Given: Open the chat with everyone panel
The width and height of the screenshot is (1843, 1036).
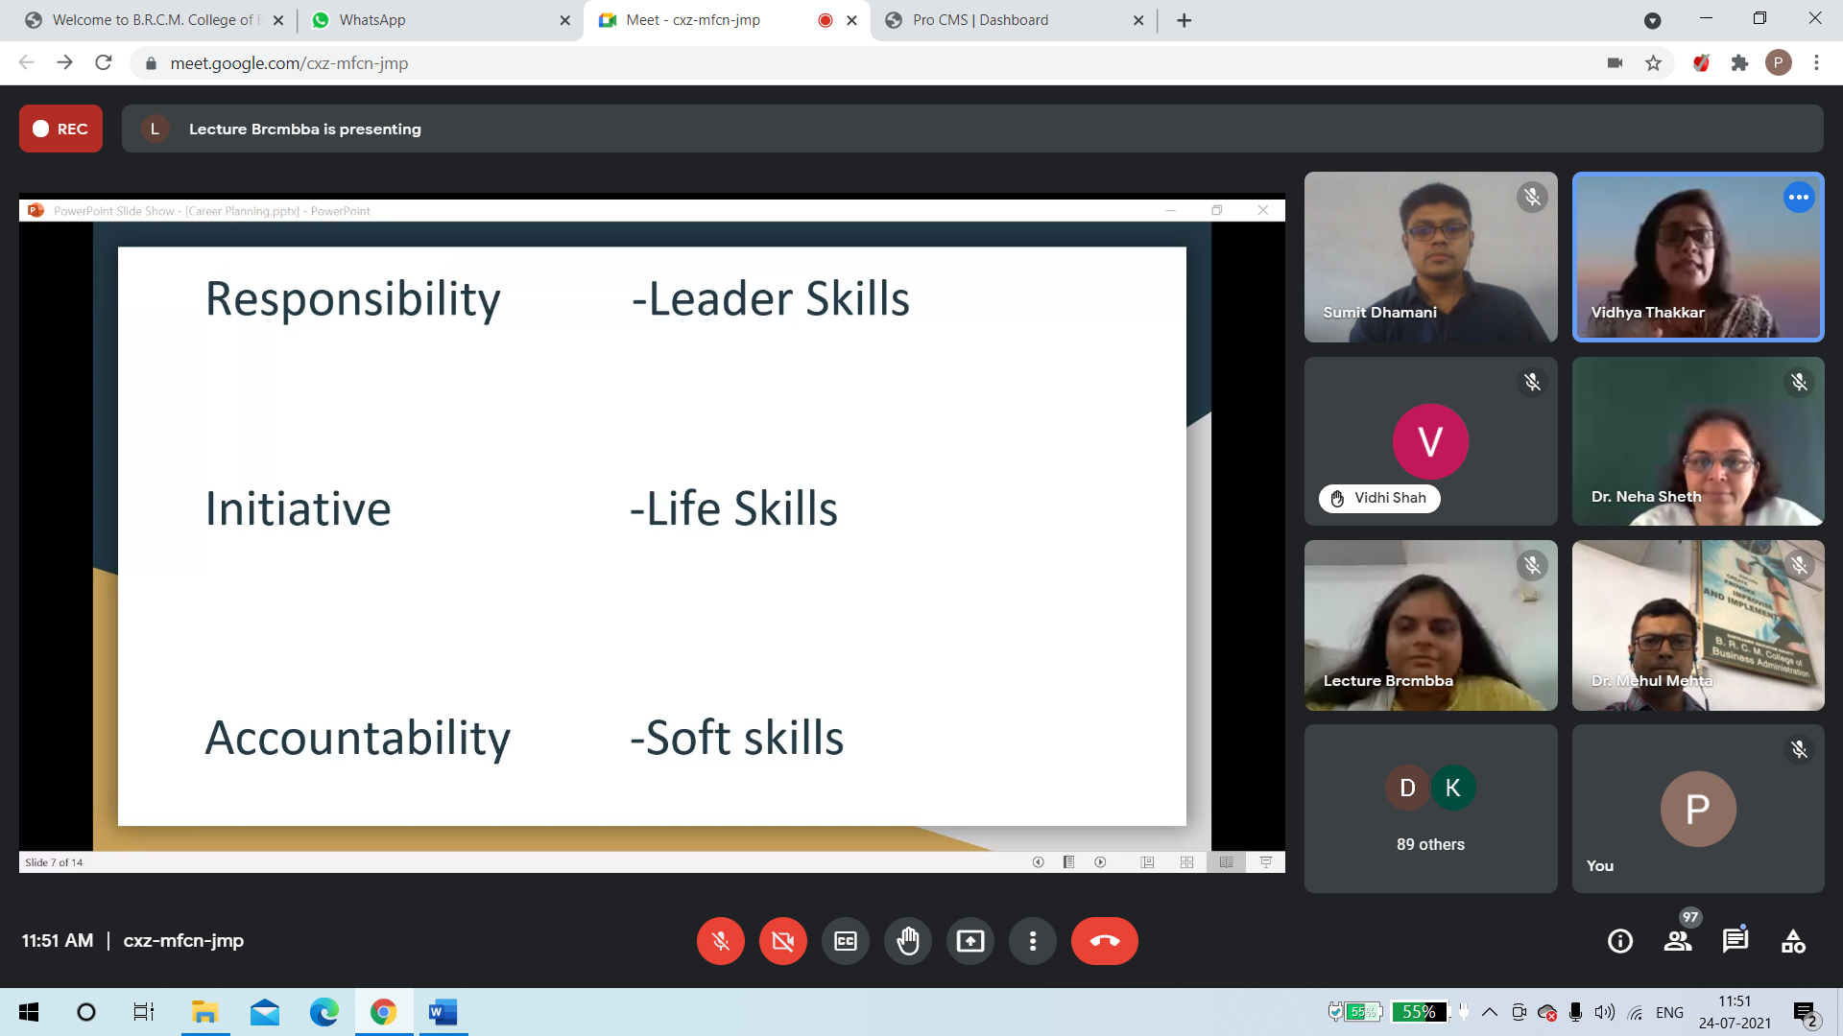Looking at the screenshot, I should pyautogui.click(x=1735, y=941).
